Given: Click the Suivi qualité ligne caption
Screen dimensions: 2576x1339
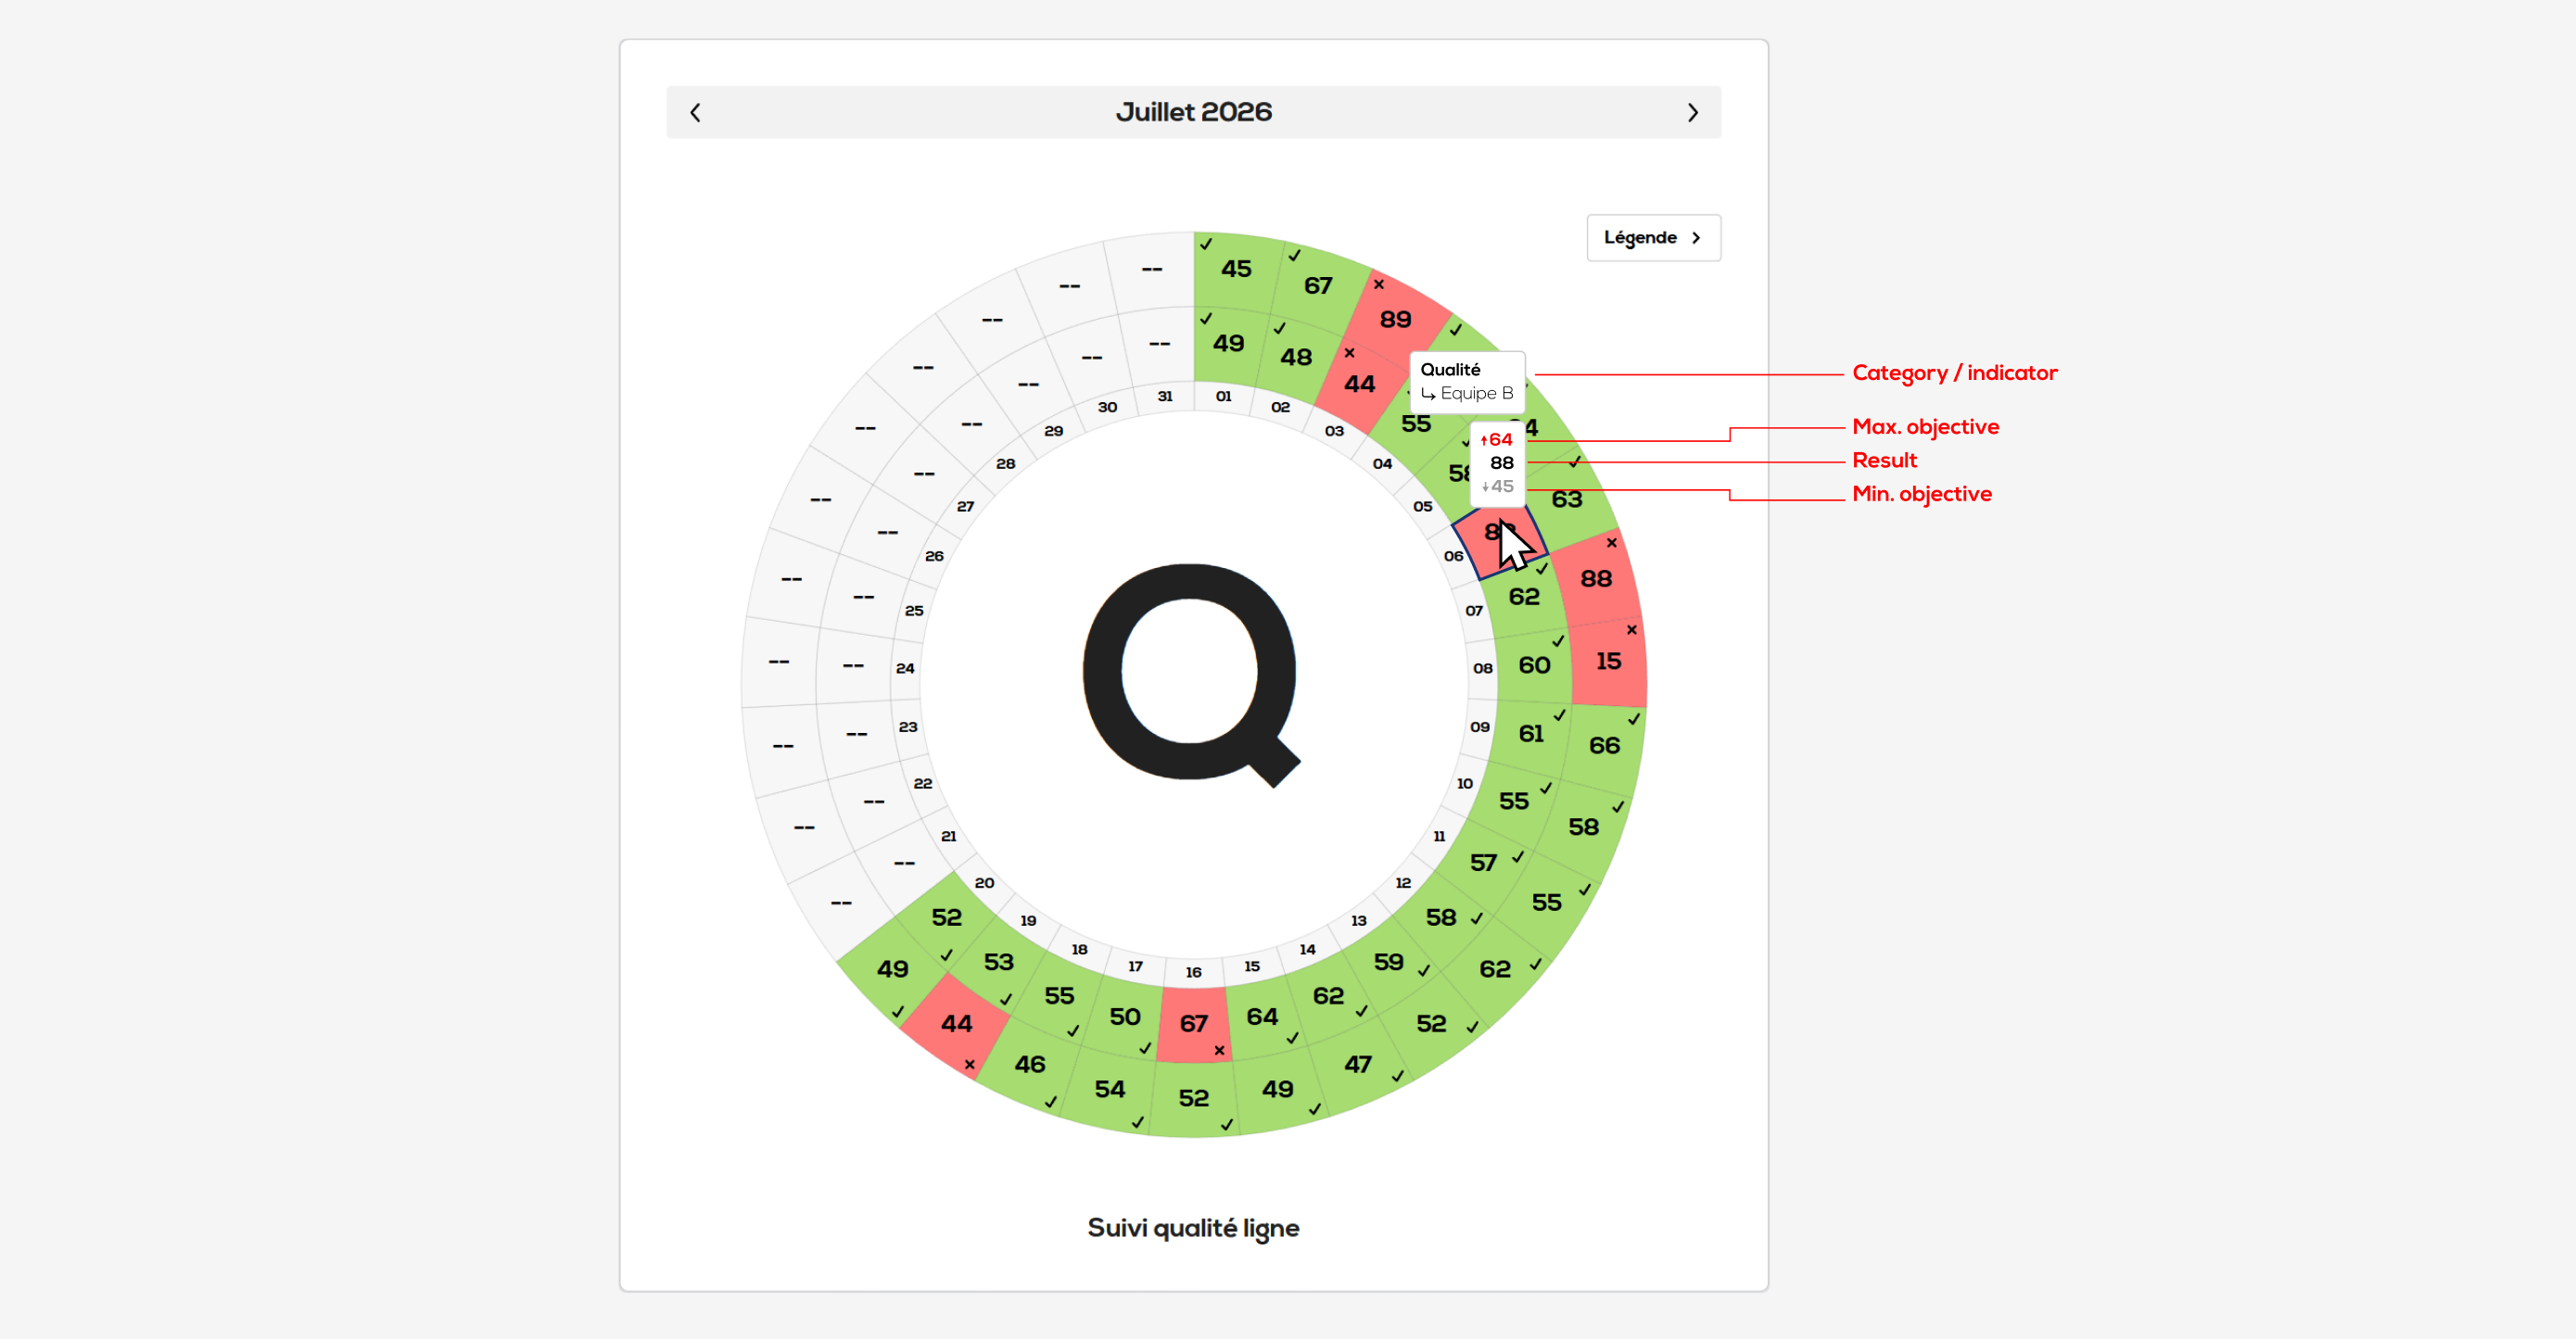Looking at the screenshot, I should tap(1193, 1228).
